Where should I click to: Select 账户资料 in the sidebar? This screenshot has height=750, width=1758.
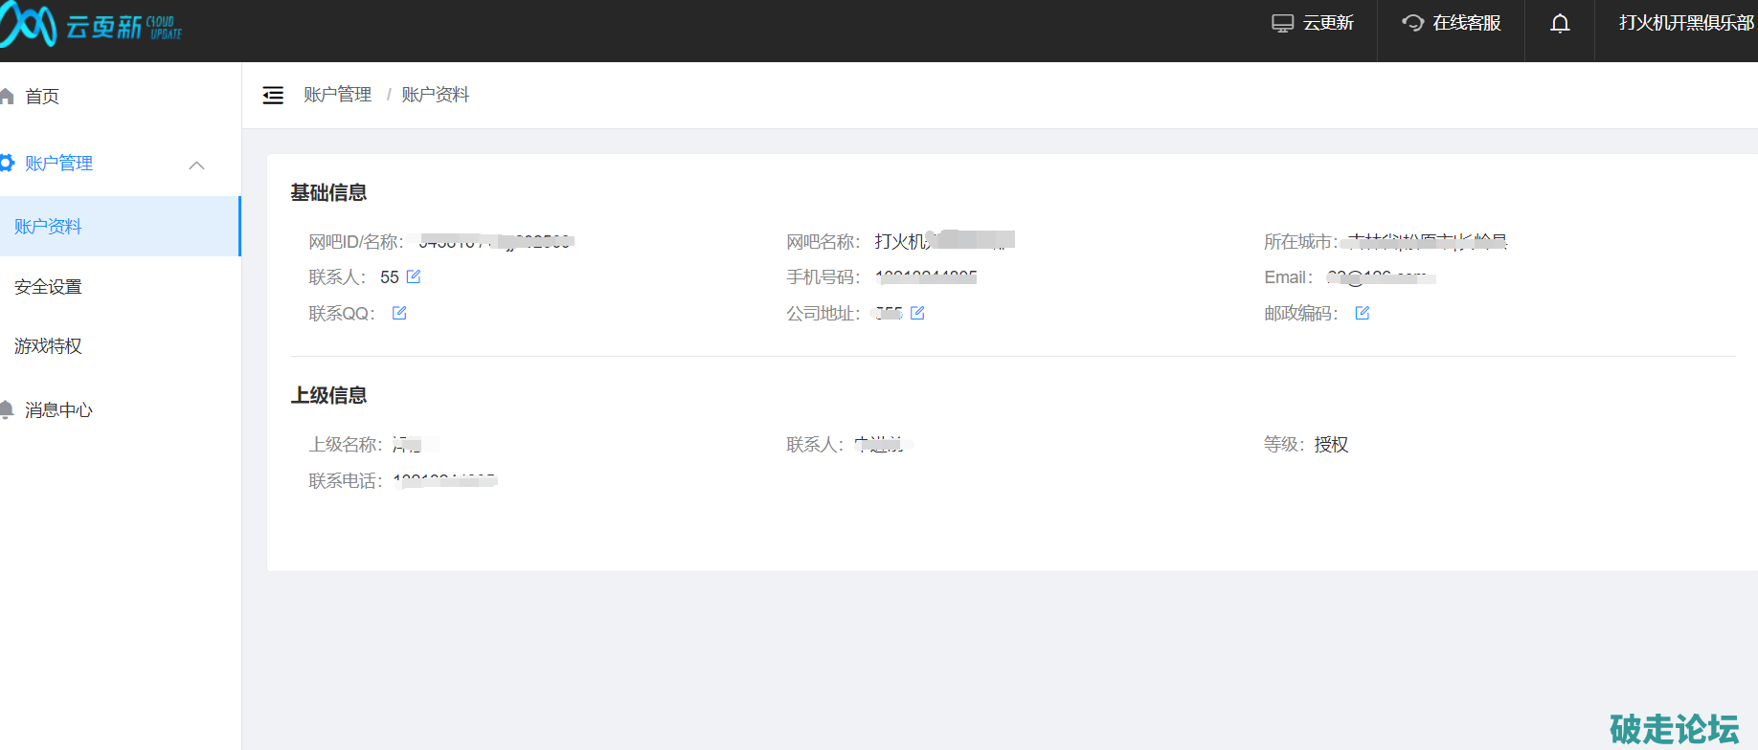tap(48, 227)
